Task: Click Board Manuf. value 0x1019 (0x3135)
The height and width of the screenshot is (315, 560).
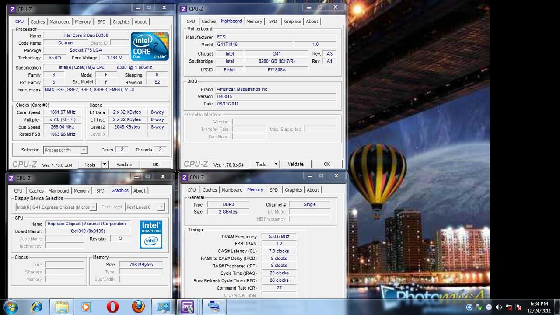Action: tap(87, 231)
